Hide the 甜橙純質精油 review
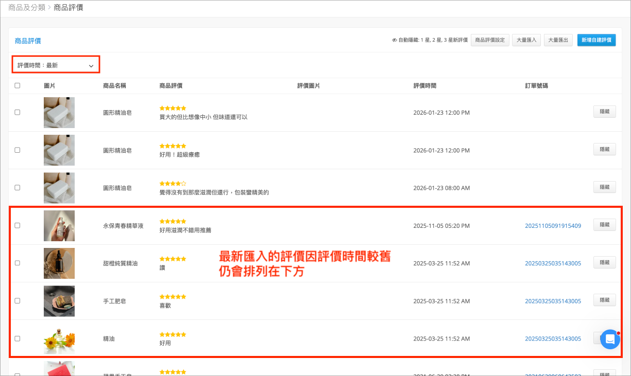 pos(605,262)
